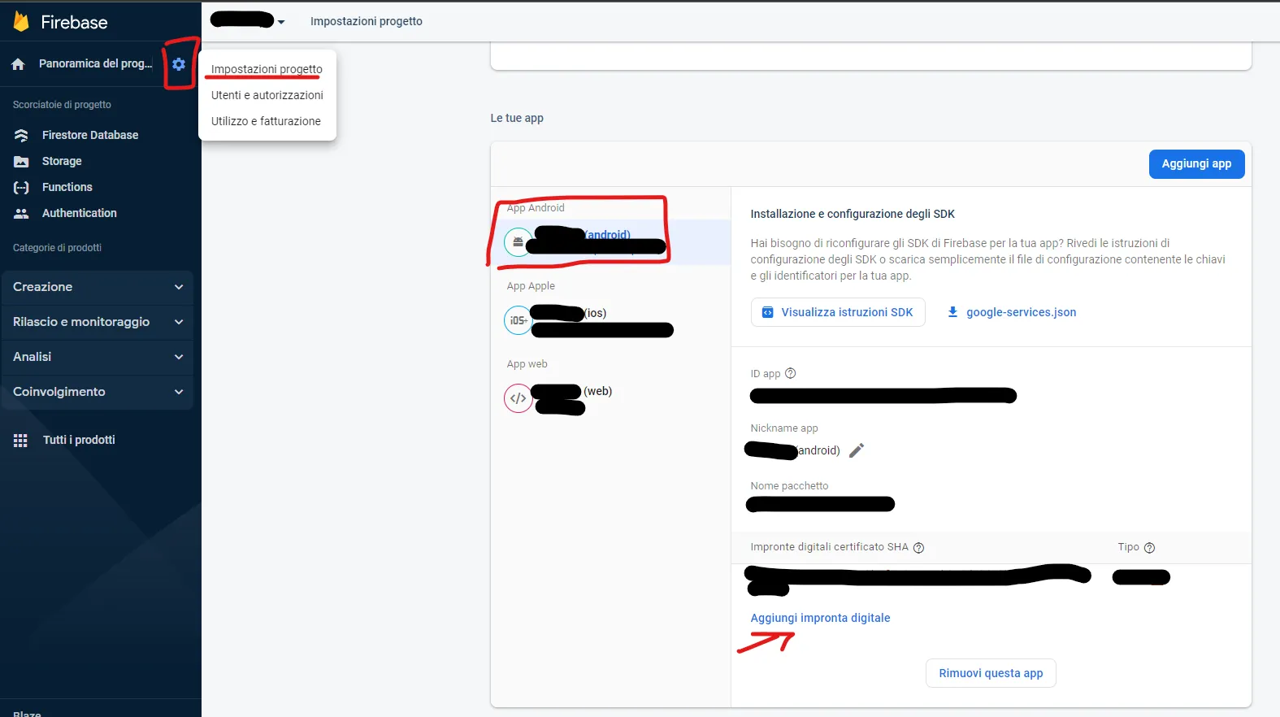1280x717 pixels.
Task: Navigate to Authentication in the sidebar
Action: [80, 213]
